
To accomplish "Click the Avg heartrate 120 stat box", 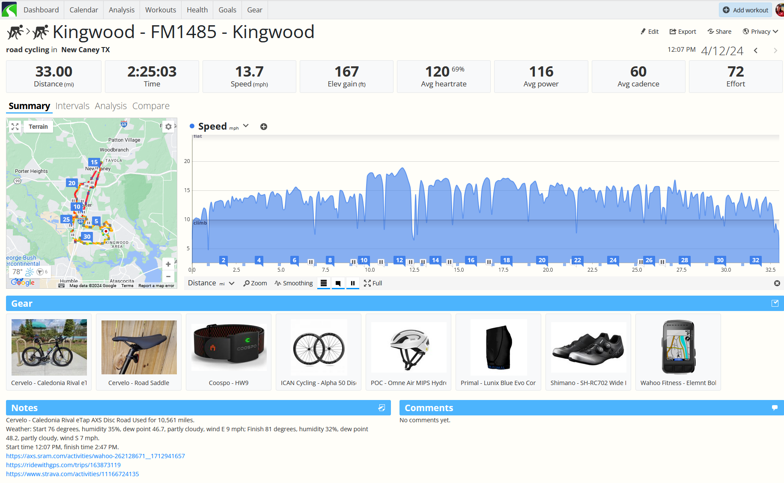I will [x=444, y=77].
